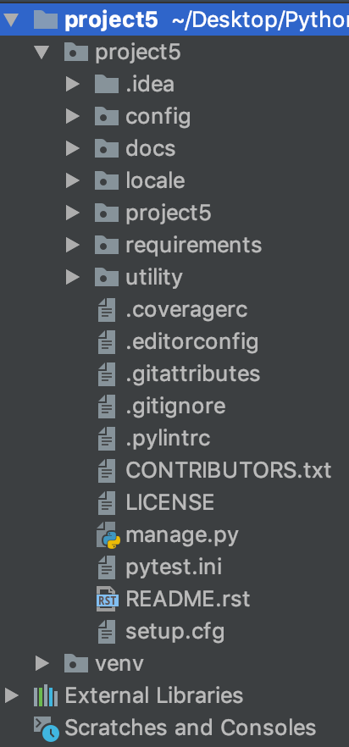Select the pytest.ini file
Viewport: 349px width, 747px height.
(174, 567)
